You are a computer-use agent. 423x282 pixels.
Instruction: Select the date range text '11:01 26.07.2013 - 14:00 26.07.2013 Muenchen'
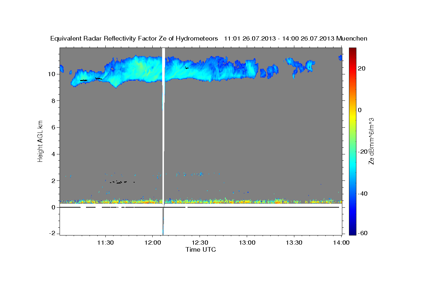pos(296,39)
